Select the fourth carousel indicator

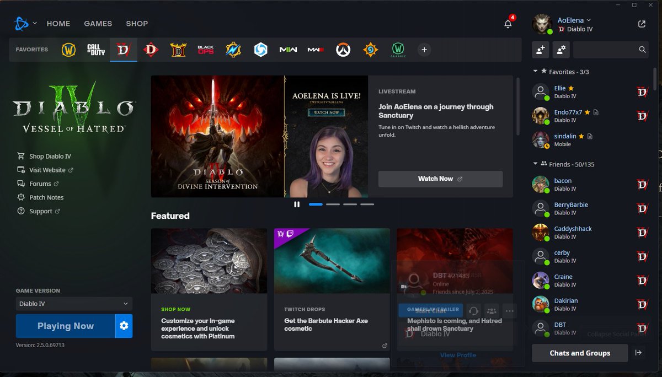(367, 204)
